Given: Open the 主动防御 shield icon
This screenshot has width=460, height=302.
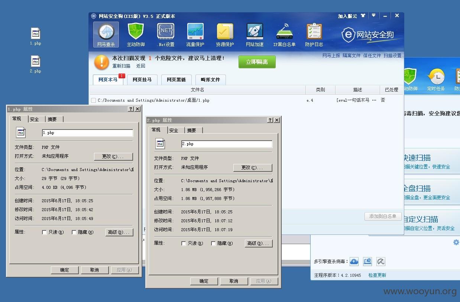Looking at the screenshot, I should (136, 35).
